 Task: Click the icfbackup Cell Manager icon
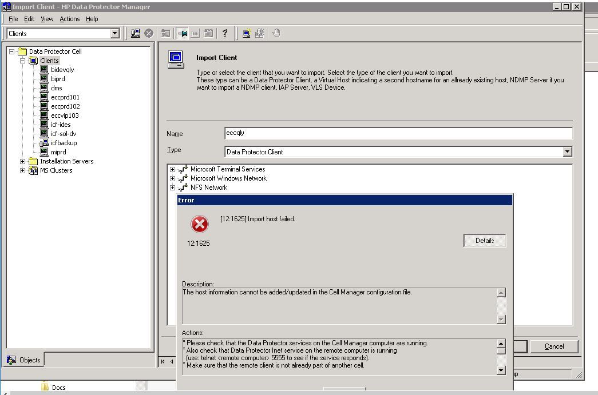point(44,143)
